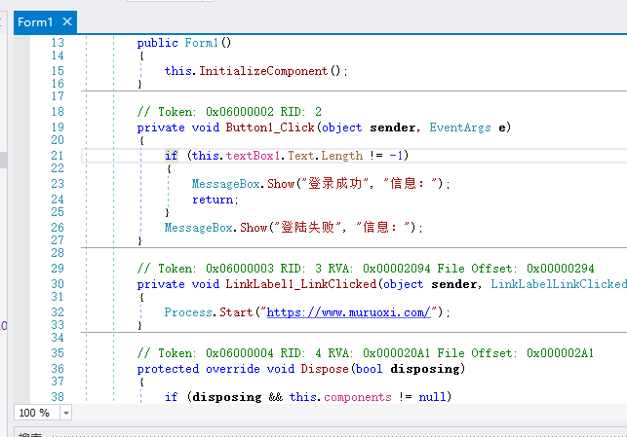Click the "登陆失败" string literal
Image resolution: width=627 pixels, height=437 pixels.
coord(307,228)
